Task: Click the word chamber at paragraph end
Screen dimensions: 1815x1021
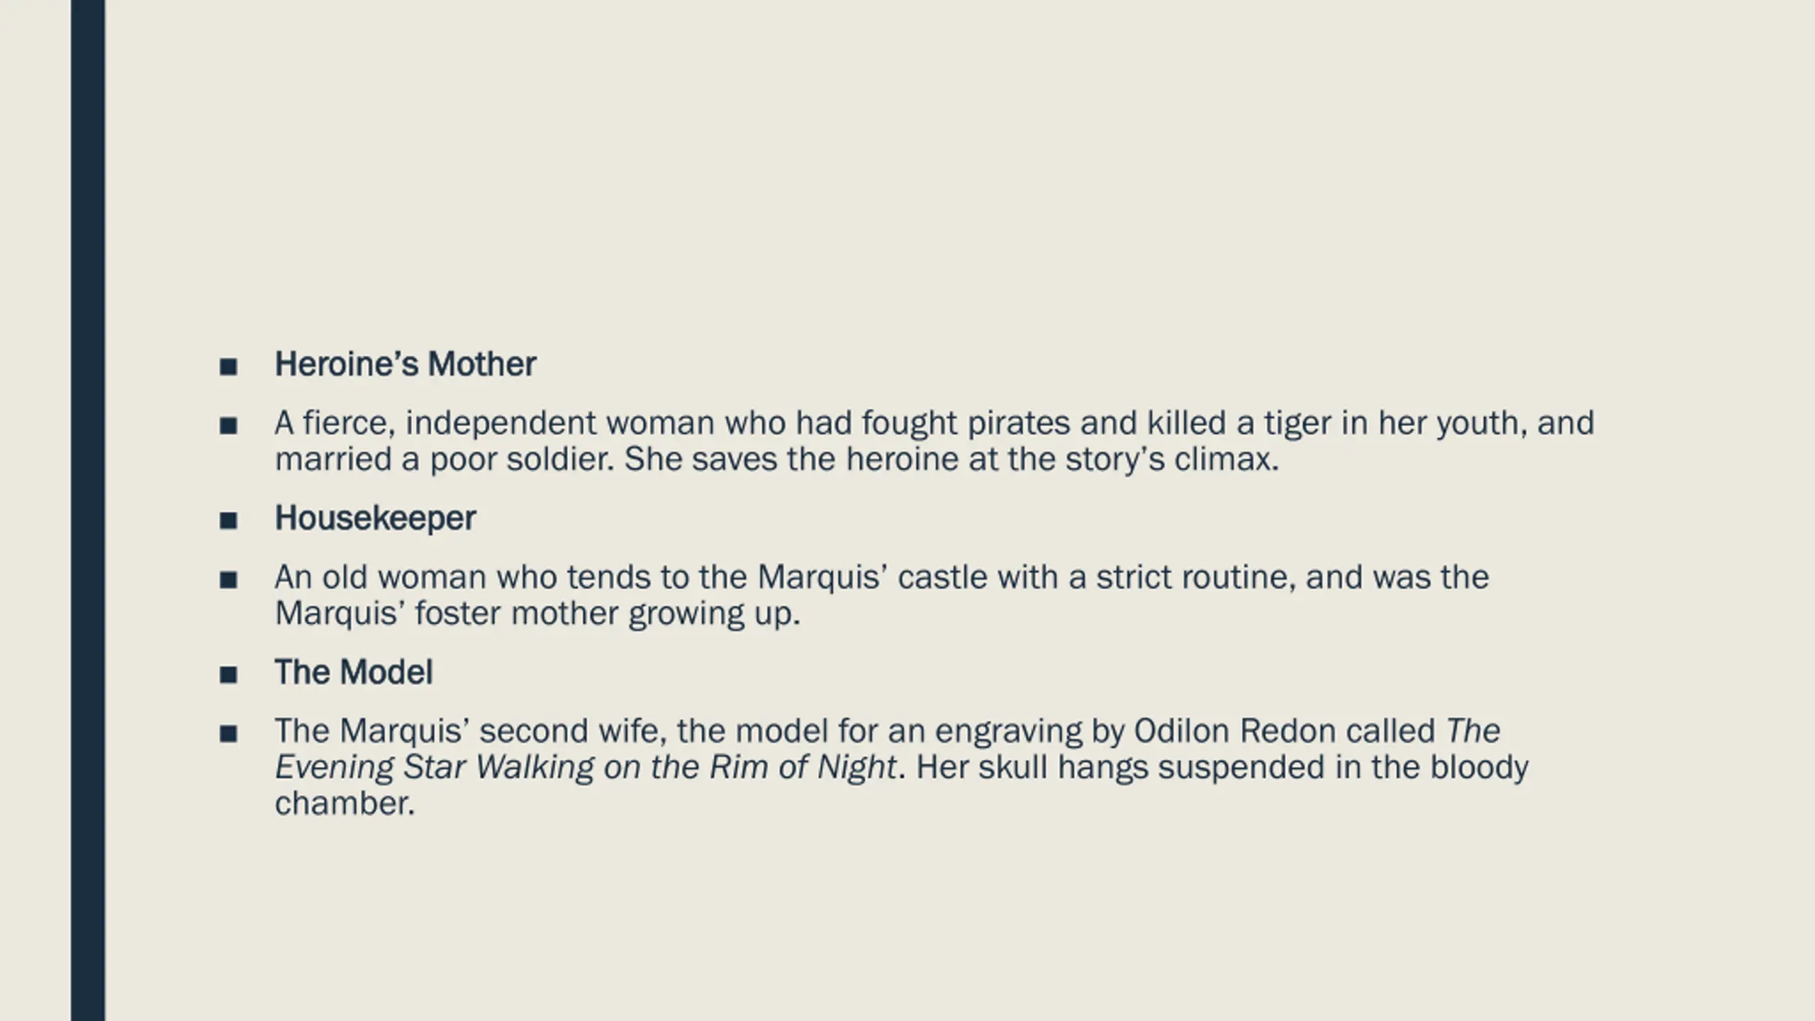Action: point(345,804)
